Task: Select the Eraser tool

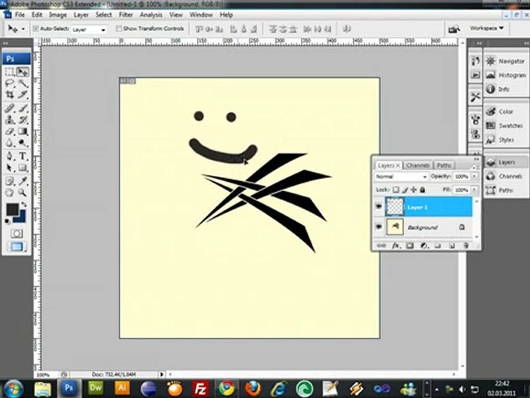Action: click(x=9, y=131)
